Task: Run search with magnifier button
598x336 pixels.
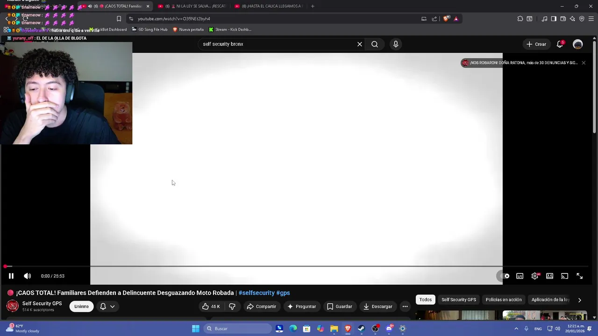Action: (375, 44)
